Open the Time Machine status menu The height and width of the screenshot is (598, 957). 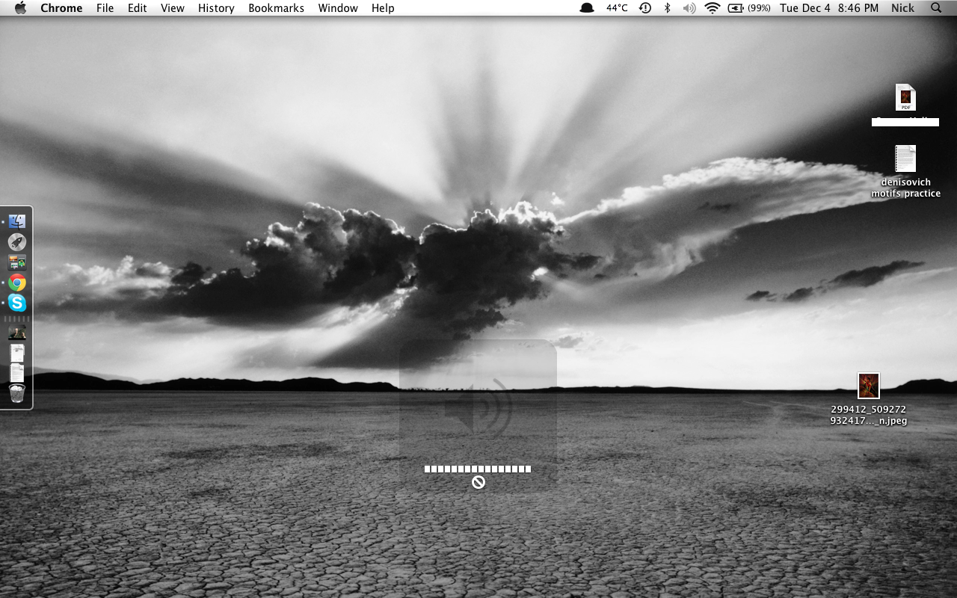click(645, 8)
